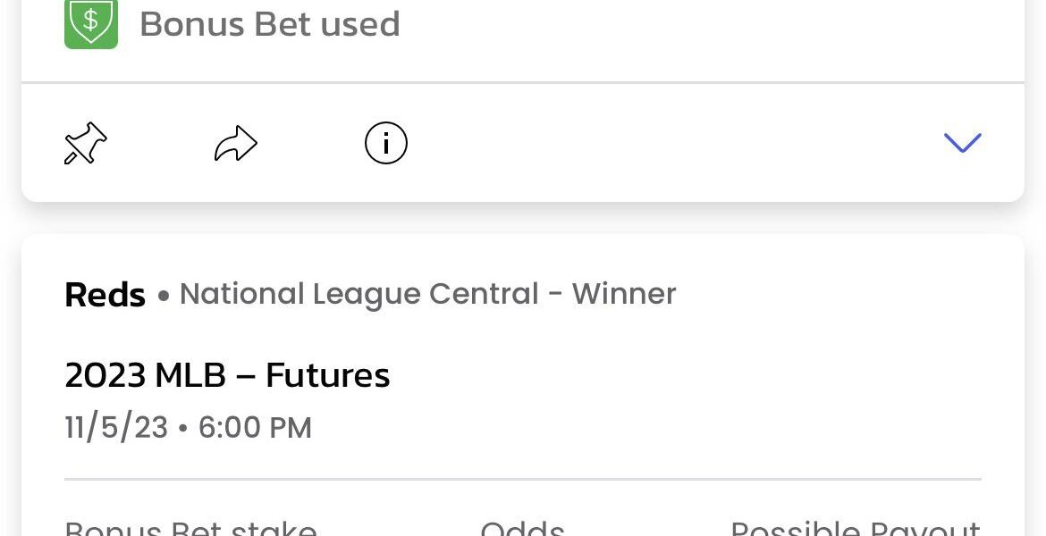This screenshot has width=1046, height=536.
Task: Click the word "Futures" in event title
Action: 328,375
